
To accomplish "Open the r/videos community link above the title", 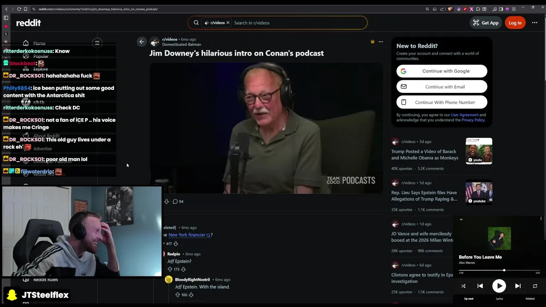I will click(169, 39).
